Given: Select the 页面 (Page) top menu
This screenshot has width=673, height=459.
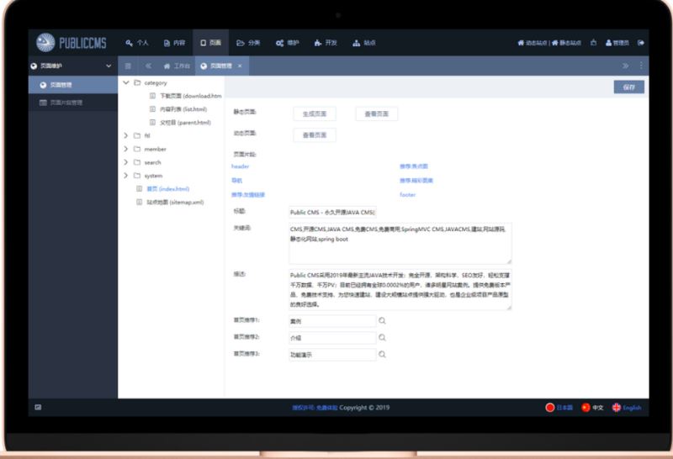Looking at the screenshot, I should click(211, 43).
